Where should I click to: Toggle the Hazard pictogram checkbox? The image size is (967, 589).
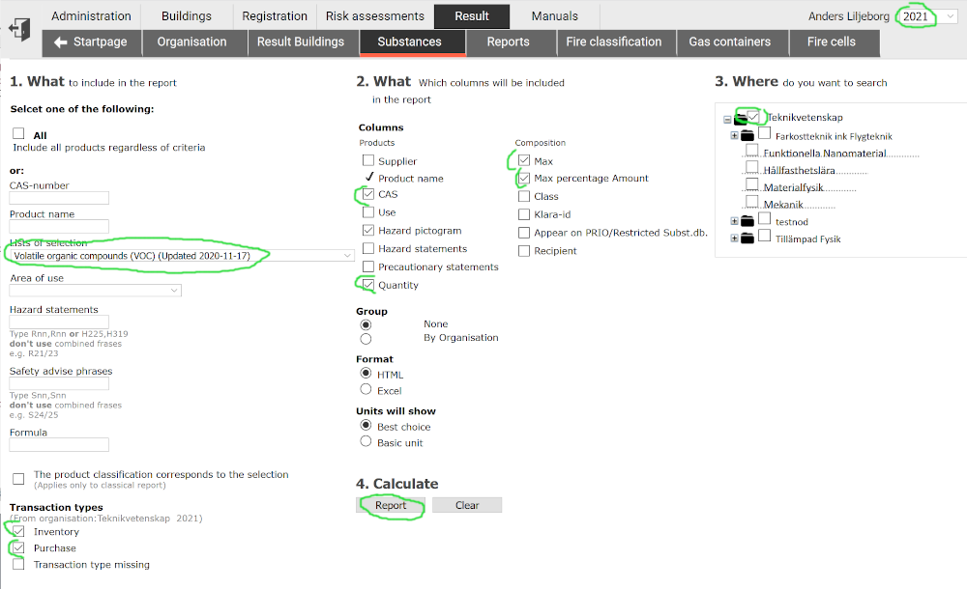click(x=368, y=230)
